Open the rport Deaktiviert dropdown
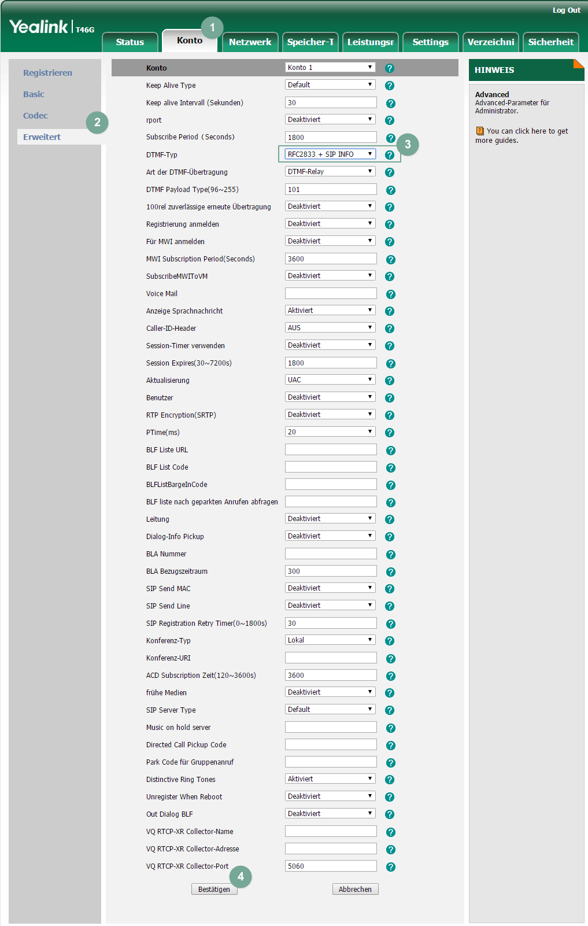Screen dimensions: 588x926 [330, 120]
